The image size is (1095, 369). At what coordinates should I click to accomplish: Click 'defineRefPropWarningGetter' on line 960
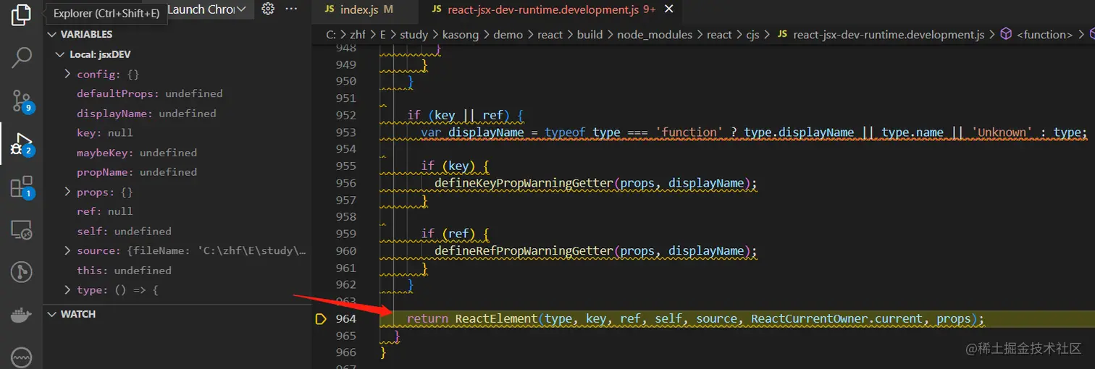(524, 251)
